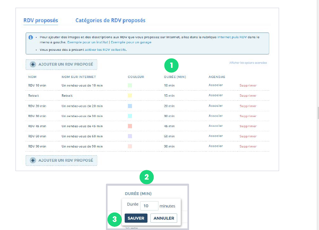This screenshot has width=319, height=230.
Task: Click the red color swatch for RDV 45 min
Action: click(130, 126)
